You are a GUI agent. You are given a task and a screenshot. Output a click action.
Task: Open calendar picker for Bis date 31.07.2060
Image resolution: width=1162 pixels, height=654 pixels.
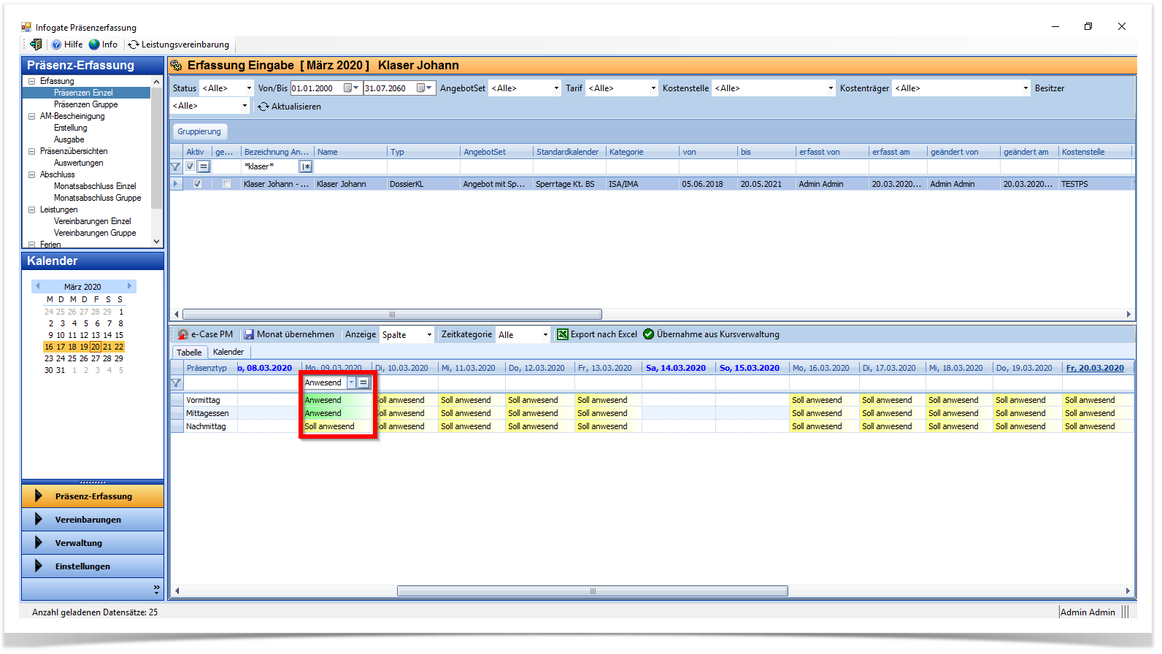coord(425,88)
